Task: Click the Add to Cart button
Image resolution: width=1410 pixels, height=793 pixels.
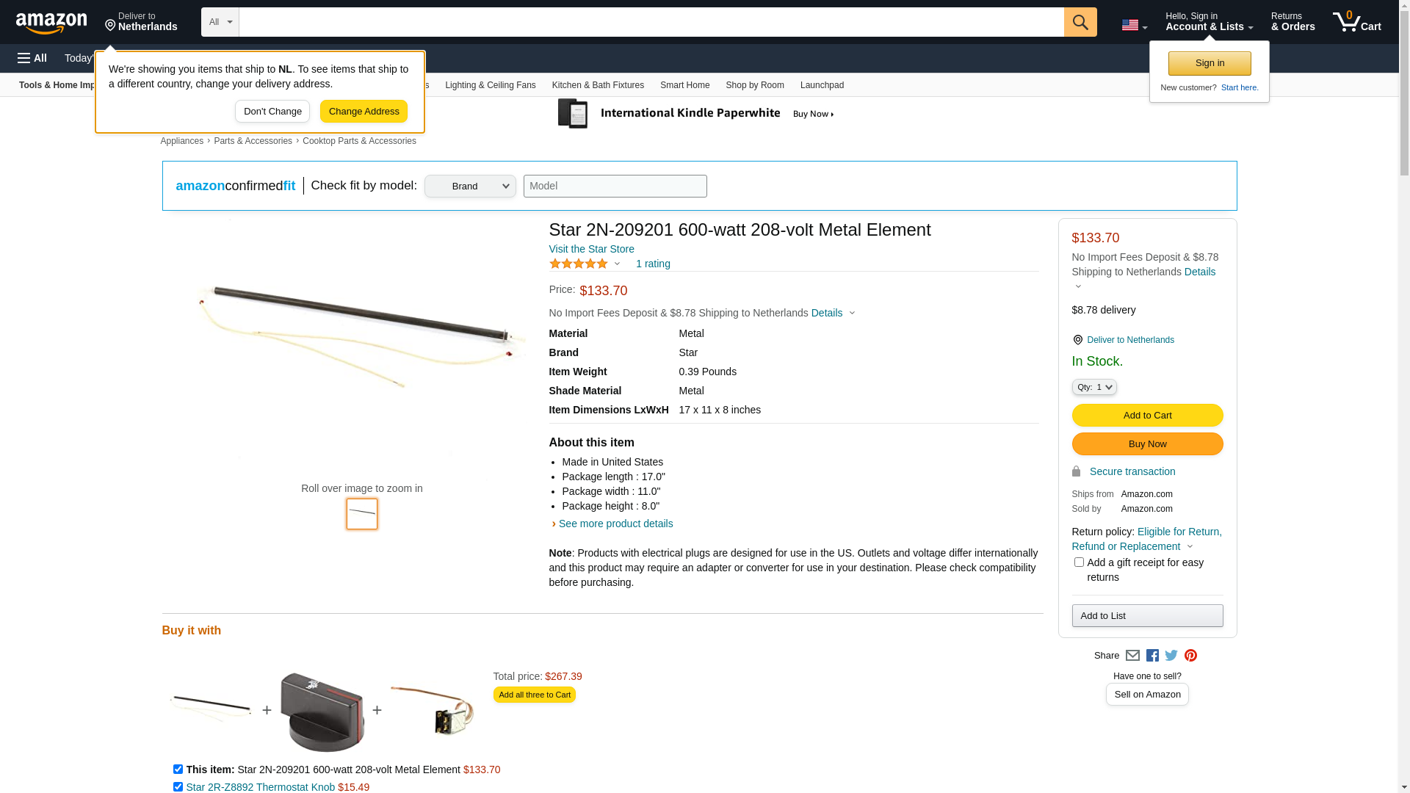Action: pyautogui.click(x=1147, y=416)
